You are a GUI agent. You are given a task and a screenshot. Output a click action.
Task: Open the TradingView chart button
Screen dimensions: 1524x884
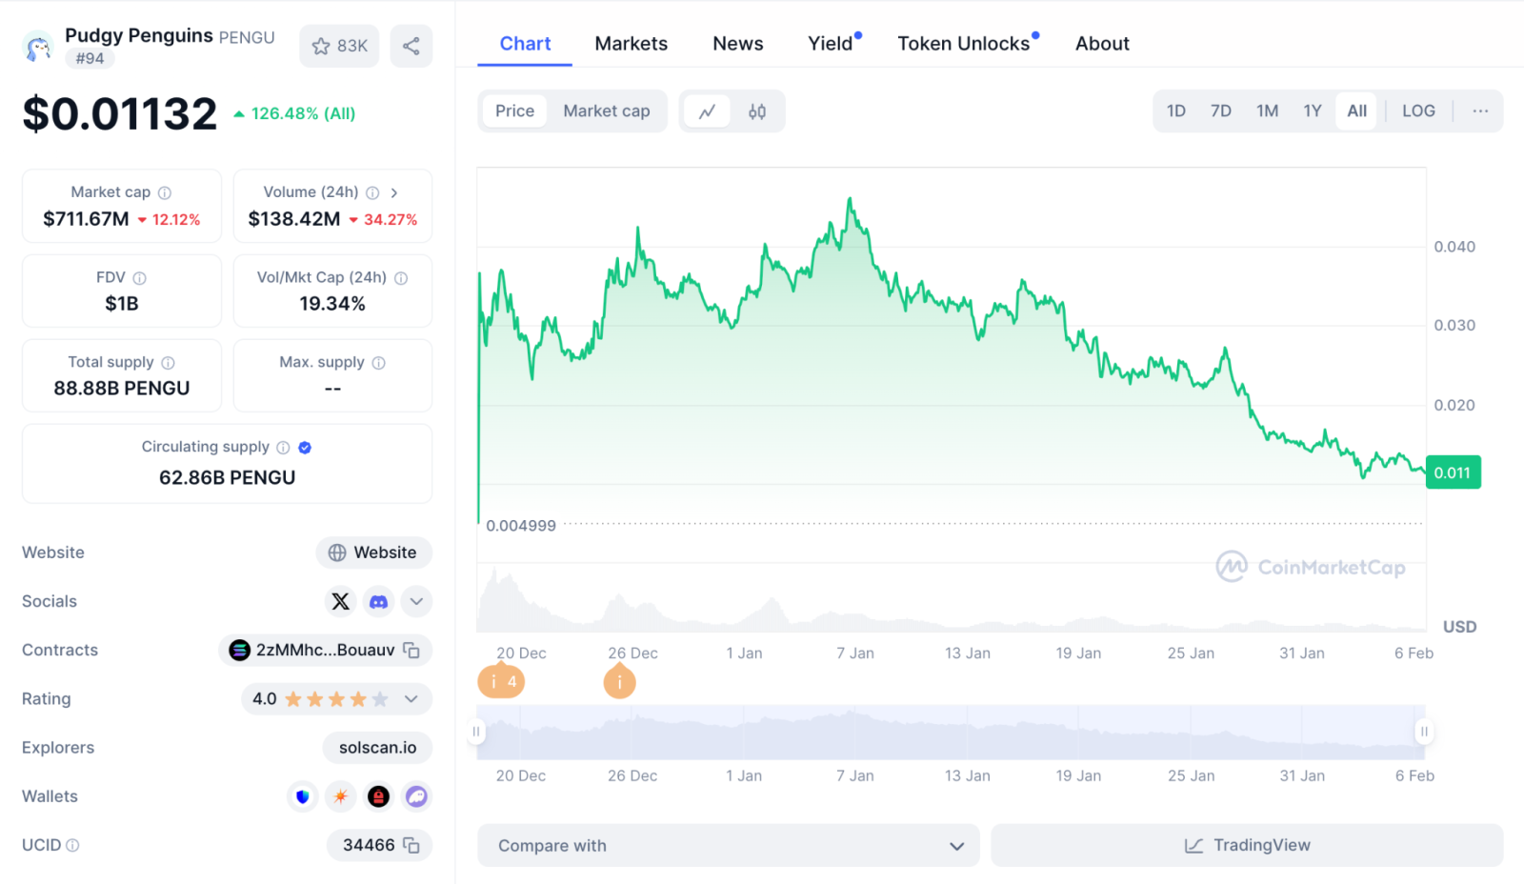coord(1247,846)
